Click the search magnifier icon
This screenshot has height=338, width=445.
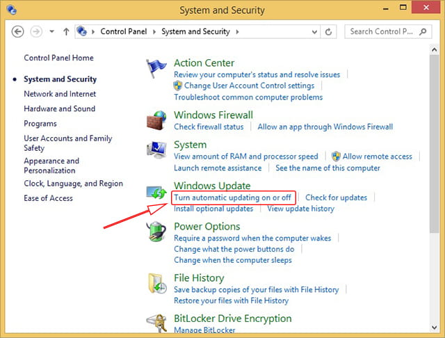[423, 31]
